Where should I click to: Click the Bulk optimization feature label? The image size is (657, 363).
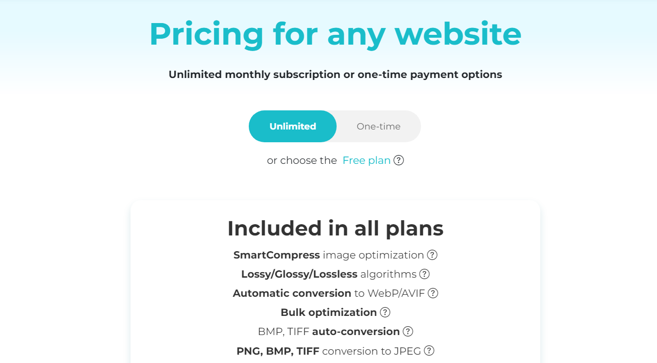click(x=328, y=312)
